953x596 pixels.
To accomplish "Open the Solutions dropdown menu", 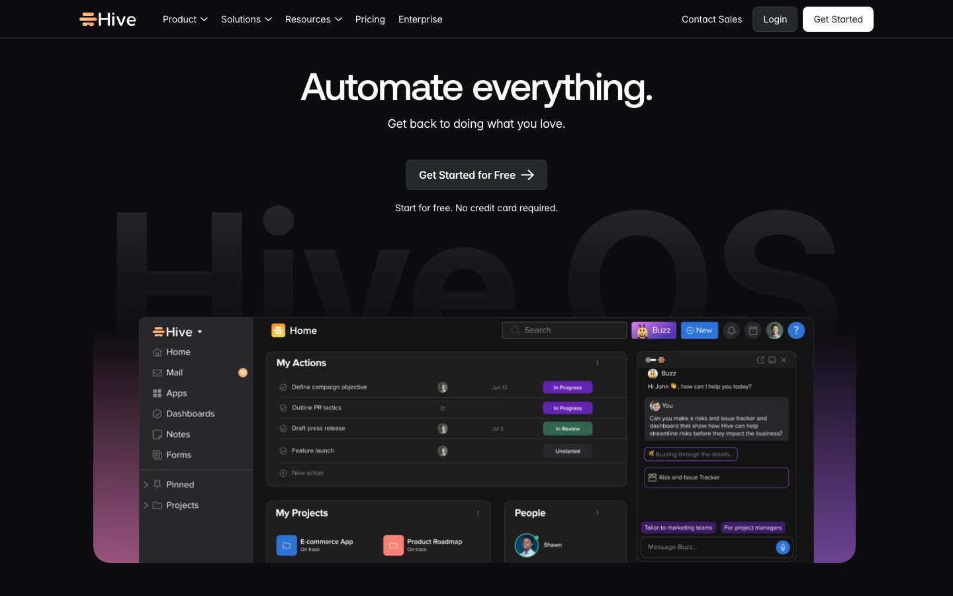I will click(246, 19).
